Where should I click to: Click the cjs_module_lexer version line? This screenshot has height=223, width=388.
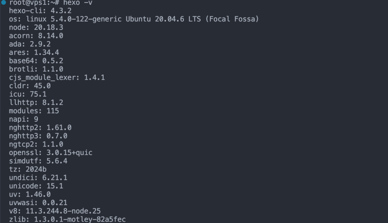pos(57,77)
